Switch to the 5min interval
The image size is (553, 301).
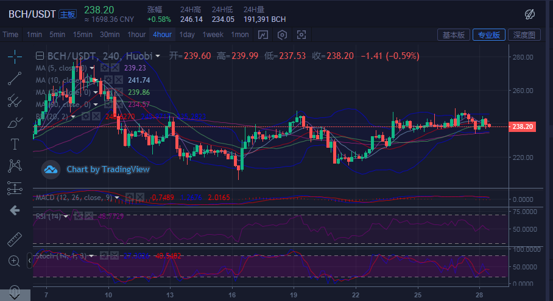(57, 35)
